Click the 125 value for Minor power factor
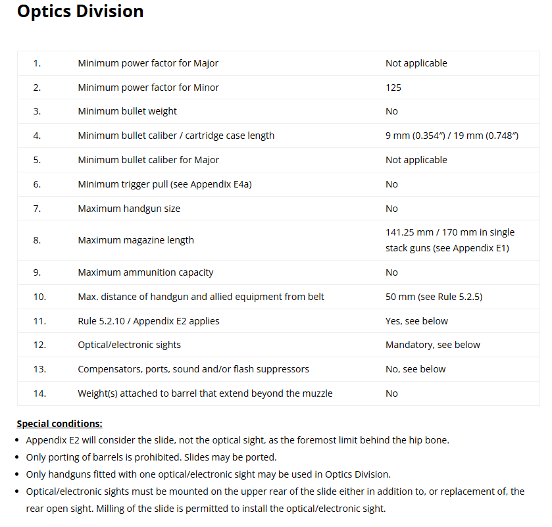This screenshot has width=552, height=527. pos(393,88)
